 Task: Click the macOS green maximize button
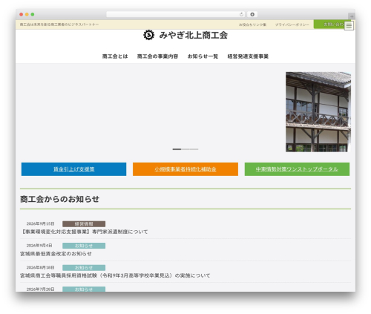pos(33,14)
